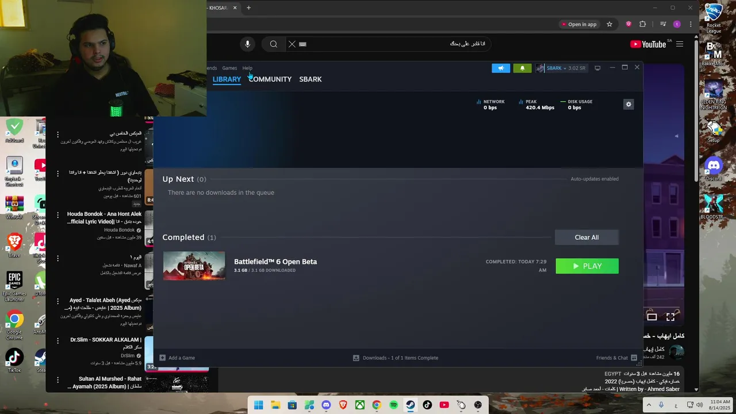Open new Chrome tab with plus

(248, 8)
